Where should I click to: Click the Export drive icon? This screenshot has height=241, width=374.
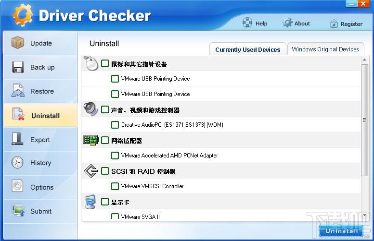coord(18,139)
